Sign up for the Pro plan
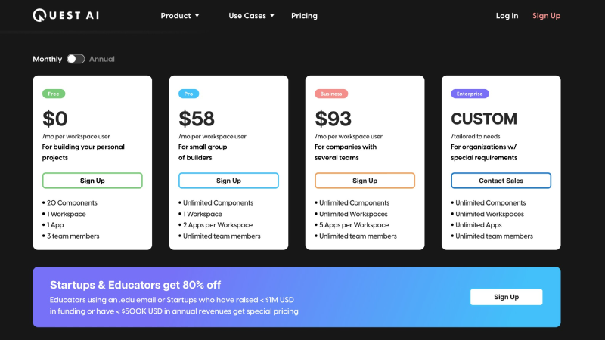Screen dimensions: 605x340 (x=228, y=181)
